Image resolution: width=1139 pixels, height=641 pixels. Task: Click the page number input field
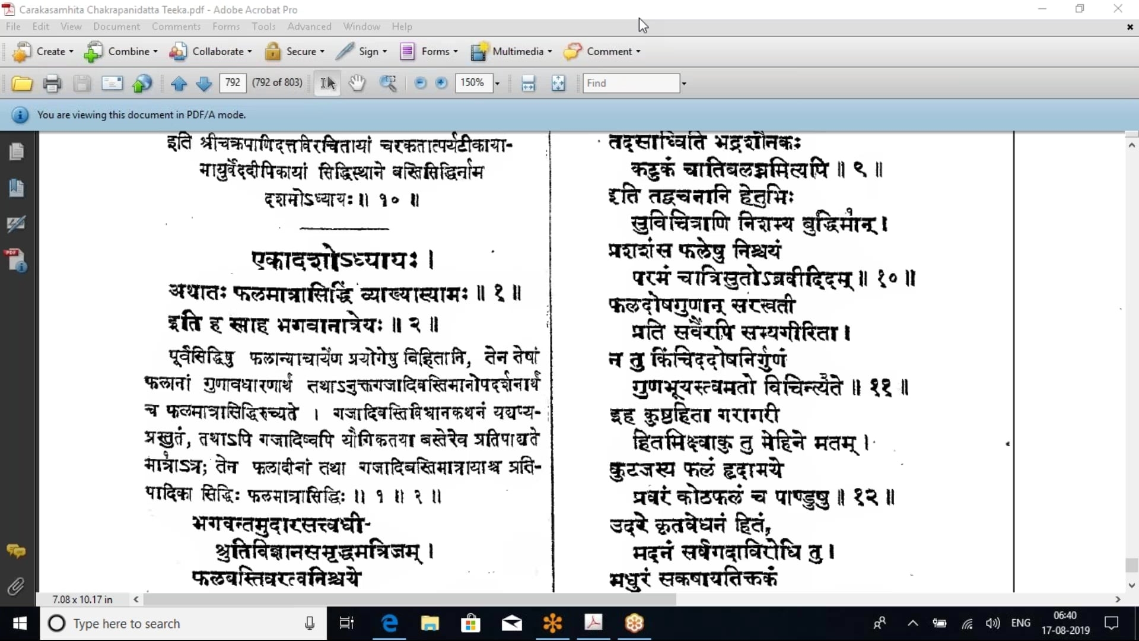[x=233, y=82]
